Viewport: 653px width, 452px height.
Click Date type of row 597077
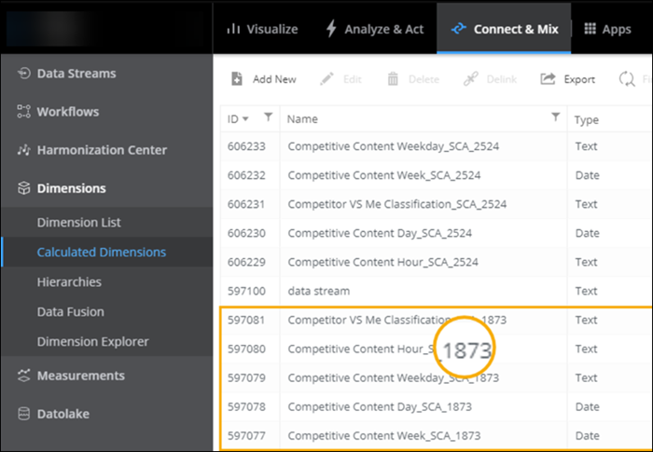coord(587,435)
